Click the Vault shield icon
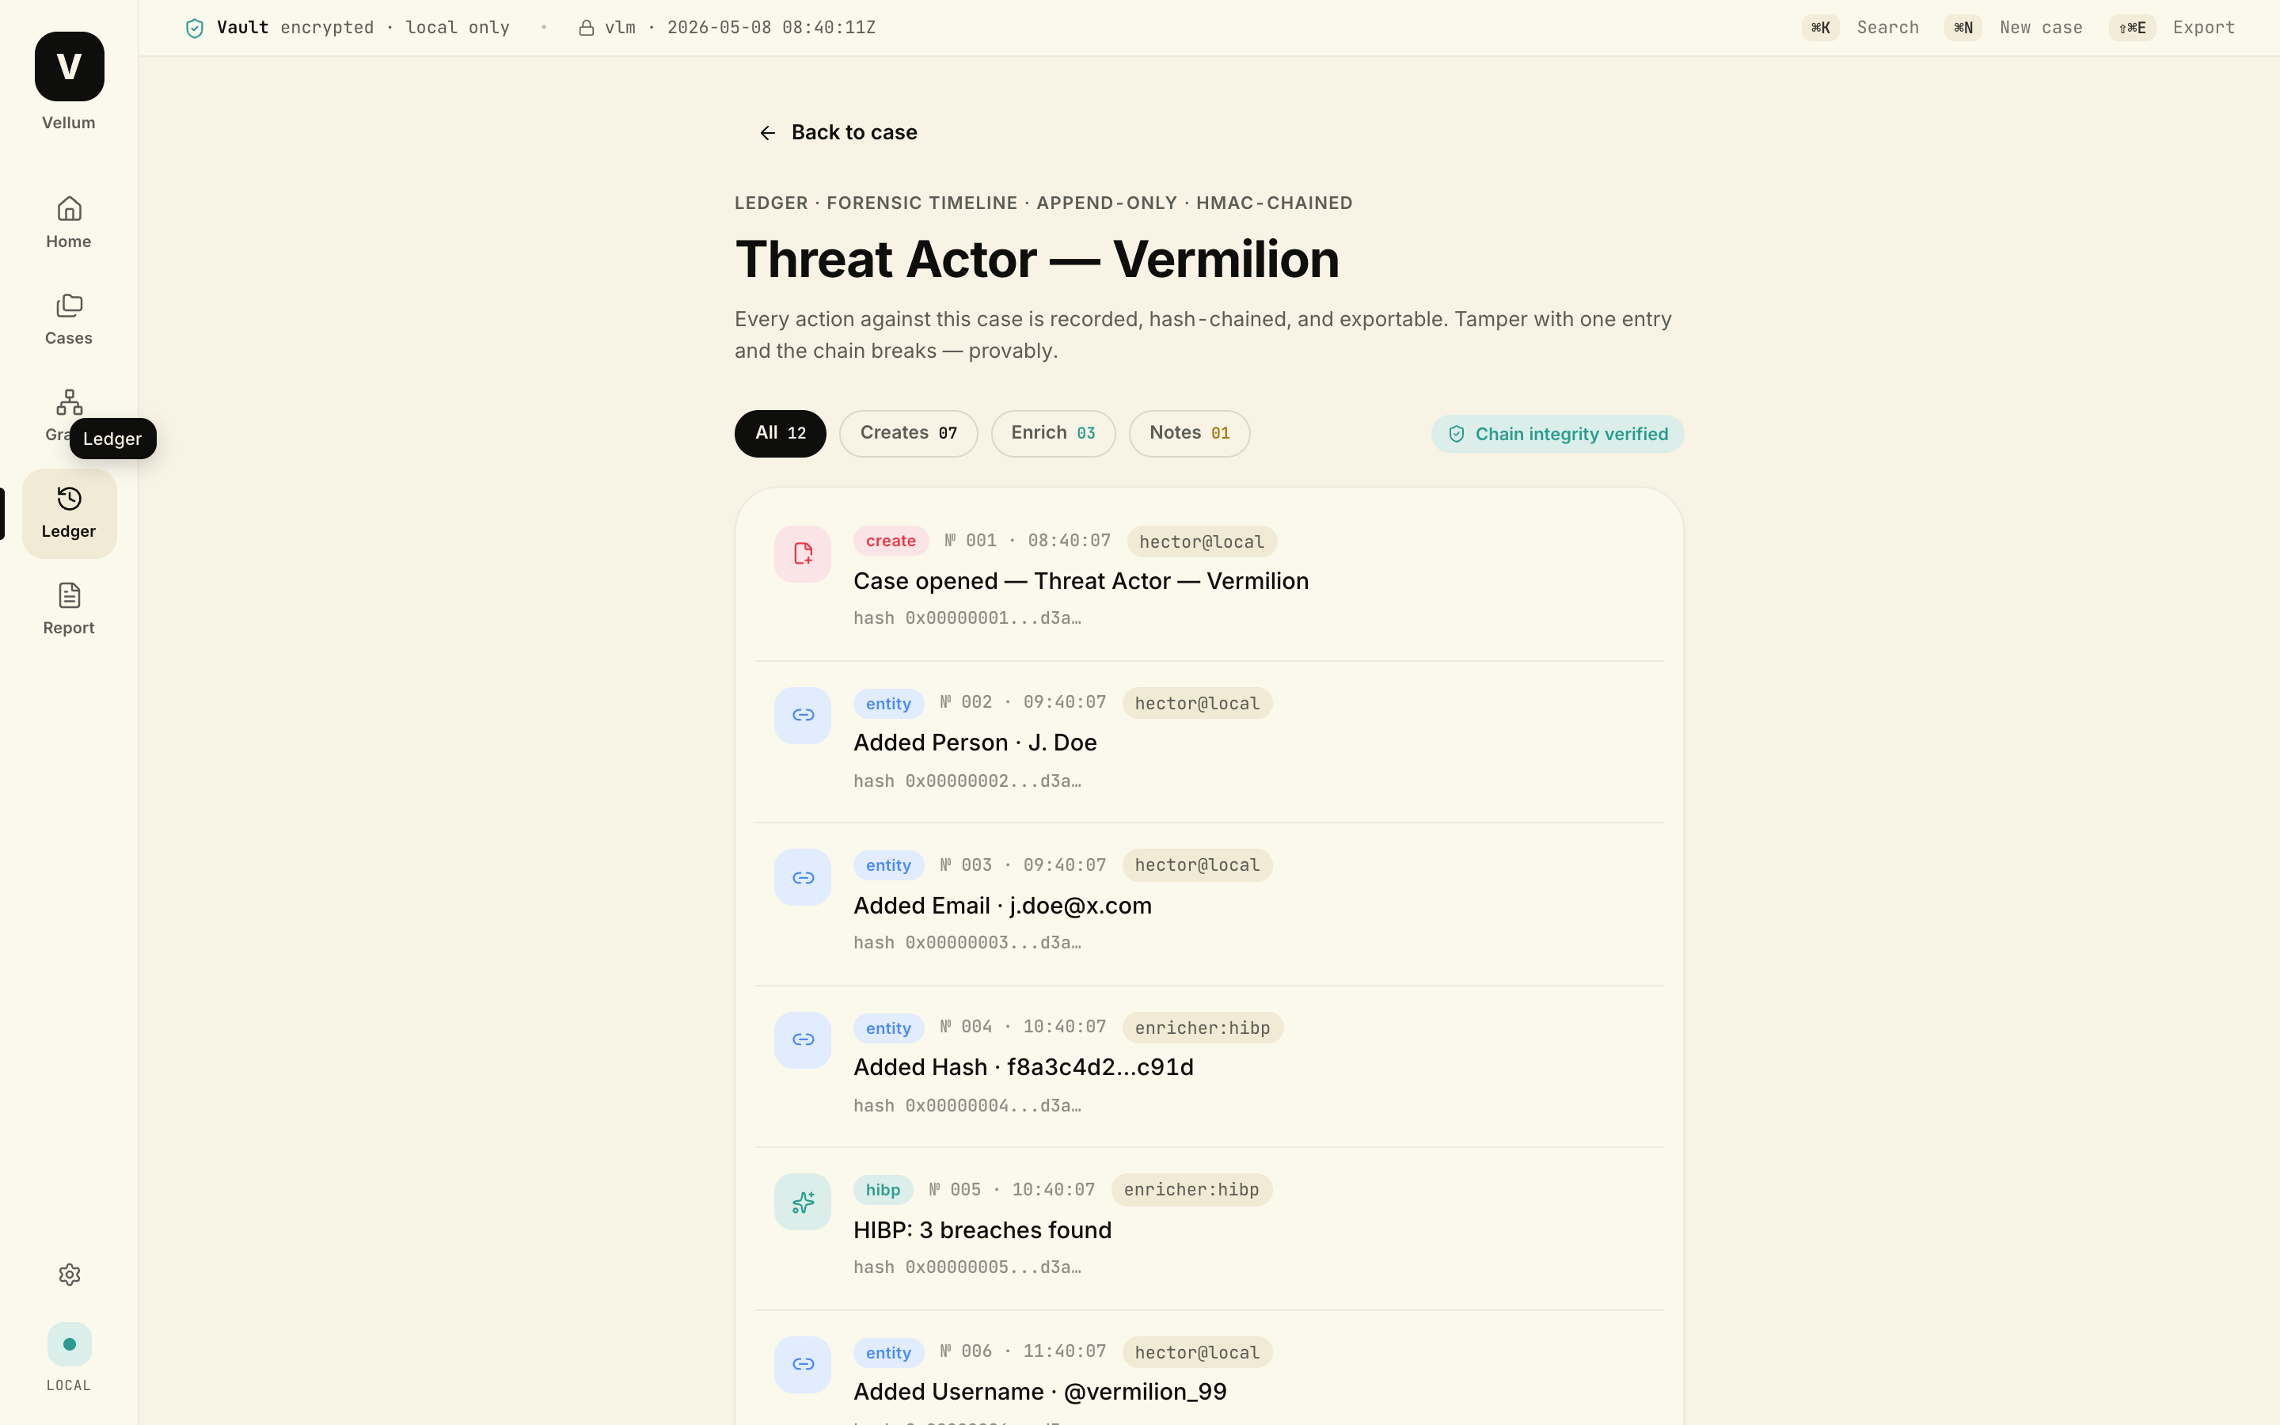The width and height of the screenshot is (2280, 1425). (x=194, y=28)
